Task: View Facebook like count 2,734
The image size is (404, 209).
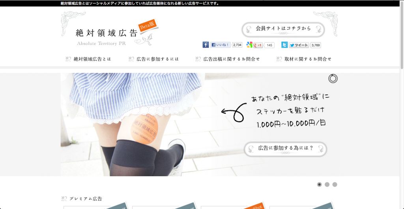Action: coord(237,45)
